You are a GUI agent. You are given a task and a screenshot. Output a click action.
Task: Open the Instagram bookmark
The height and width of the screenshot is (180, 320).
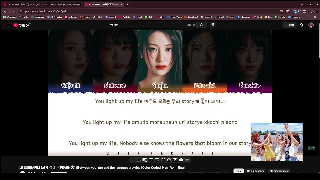pyautogui.click(x=71, y=17)
